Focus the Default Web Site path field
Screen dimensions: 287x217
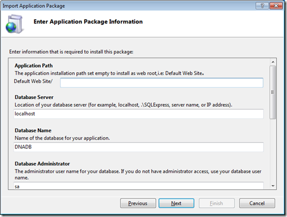coord(162,83)
